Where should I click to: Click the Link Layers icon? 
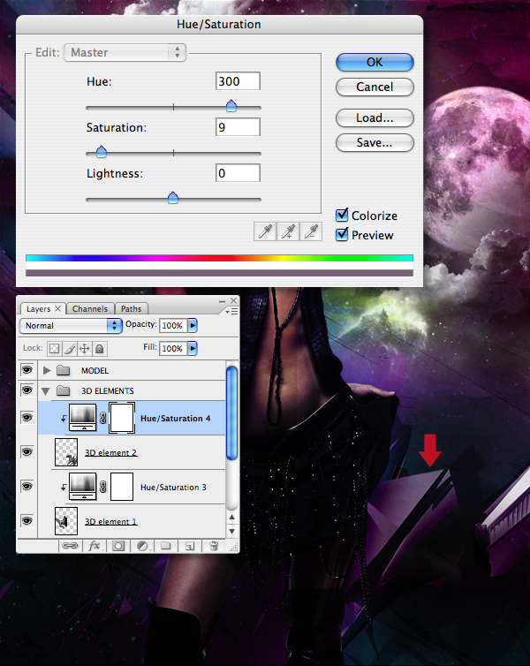70,546
